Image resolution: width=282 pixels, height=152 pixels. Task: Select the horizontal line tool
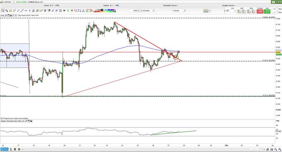pyautogui.click(x=26, y=11)
